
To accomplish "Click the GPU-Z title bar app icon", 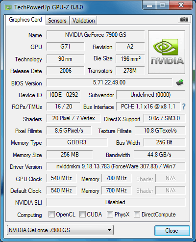I will pos(8,7).
